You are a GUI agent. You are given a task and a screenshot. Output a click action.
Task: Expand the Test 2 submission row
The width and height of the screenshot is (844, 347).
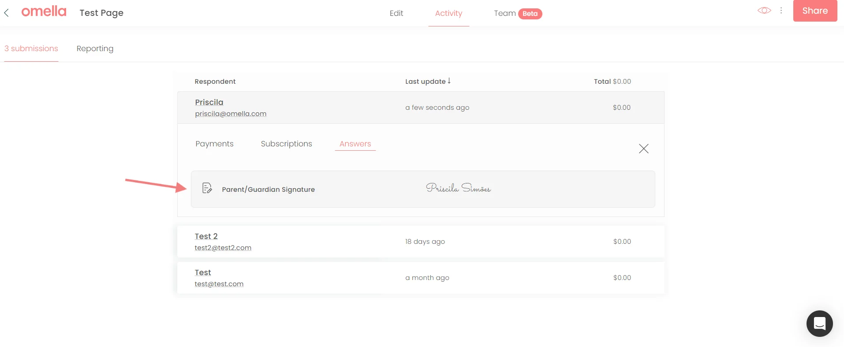click(421, 242)
